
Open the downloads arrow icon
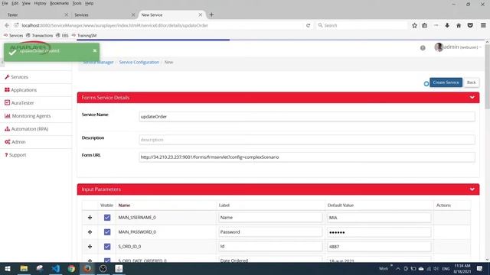447,25
